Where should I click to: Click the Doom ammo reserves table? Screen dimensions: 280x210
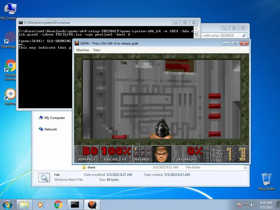[229, 154]
